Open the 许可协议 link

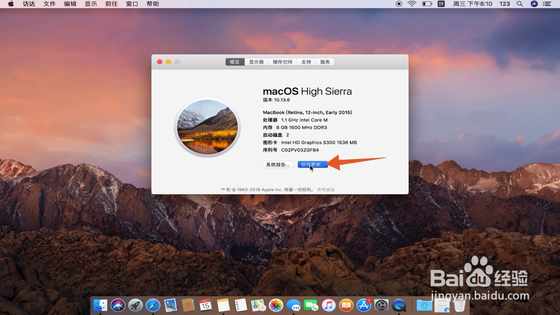(326, 190)
